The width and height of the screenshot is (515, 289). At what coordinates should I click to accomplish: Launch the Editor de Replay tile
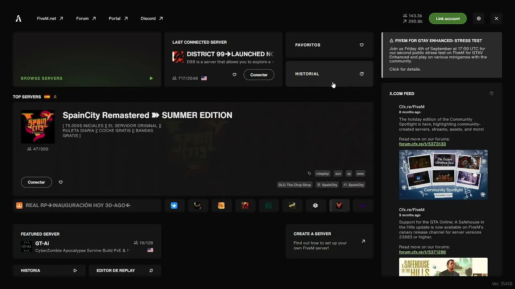click(x=125, y=271)
